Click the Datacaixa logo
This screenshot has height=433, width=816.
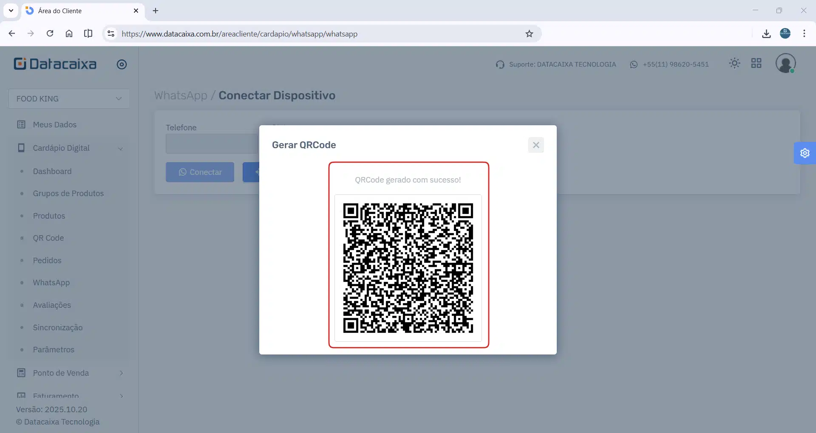tap(55, 64)
